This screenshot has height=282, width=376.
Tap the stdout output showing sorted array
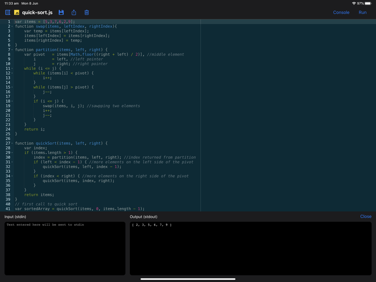[x=152, y=225]
